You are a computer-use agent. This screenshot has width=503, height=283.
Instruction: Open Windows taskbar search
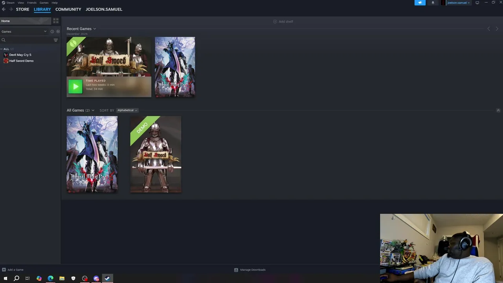point(17,278)
